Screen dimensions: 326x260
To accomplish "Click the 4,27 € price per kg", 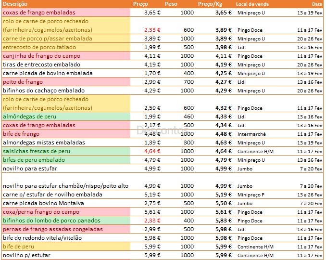I will tap(224, 82).
